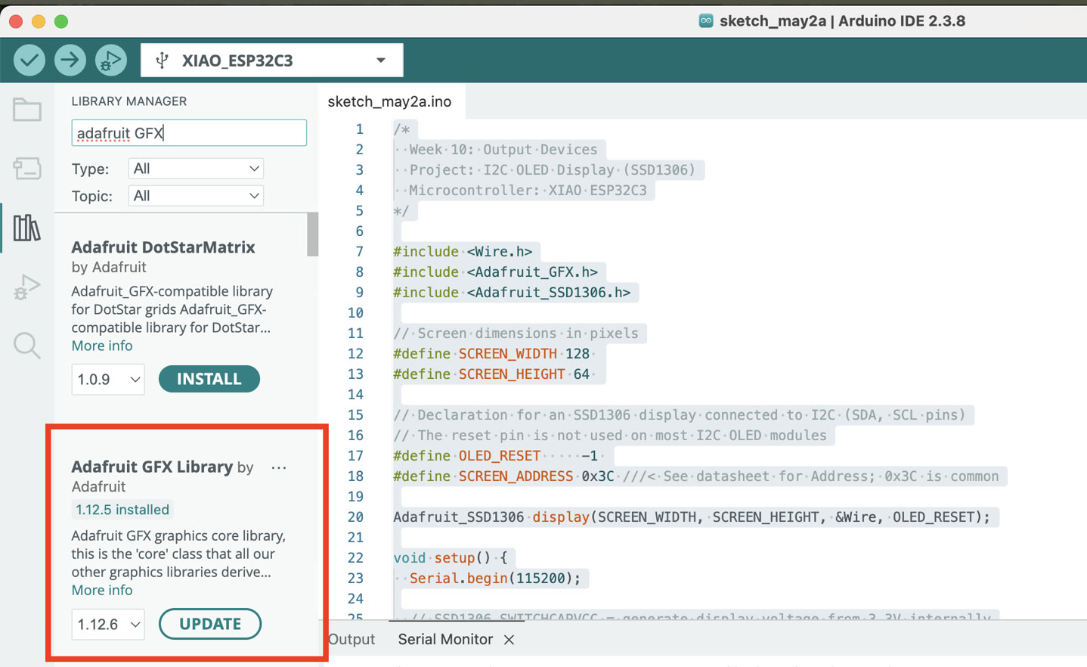Open version dropdown showing 1.12.6
1087x667 pixels.
tap(108, 625)
